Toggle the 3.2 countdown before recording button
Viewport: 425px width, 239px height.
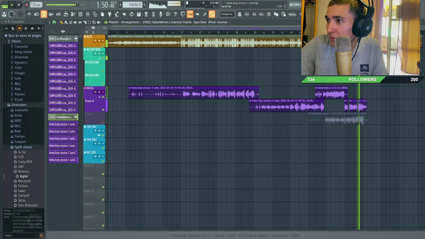click(x=43, y=14)
